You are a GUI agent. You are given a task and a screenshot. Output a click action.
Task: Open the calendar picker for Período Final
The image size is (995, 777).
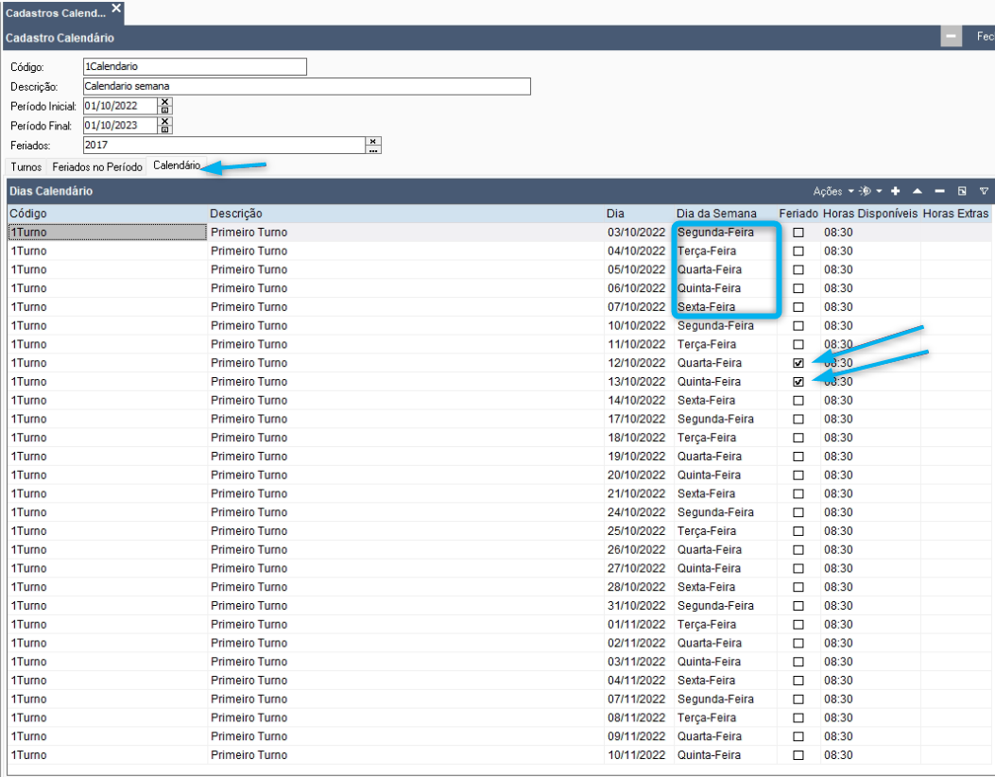pyautogui.click(x=165, y=129)
